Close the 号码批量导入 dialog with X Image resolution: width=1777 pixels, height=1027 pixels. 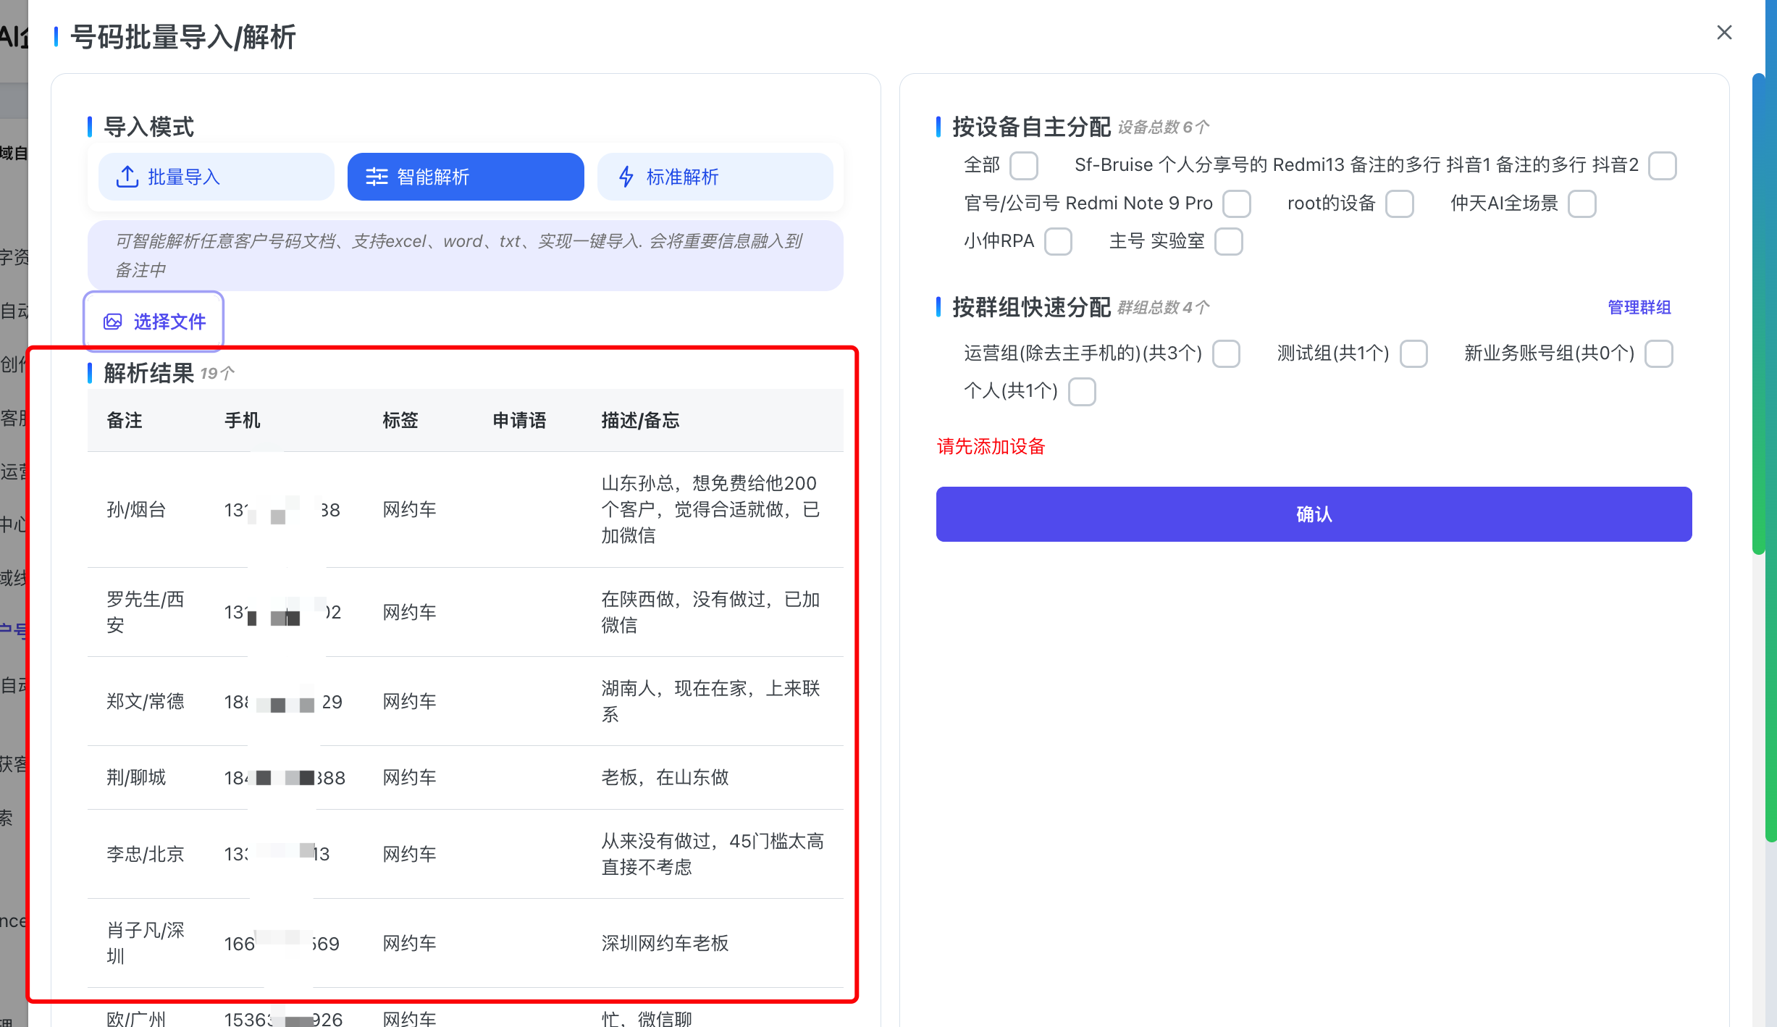[x=1724, y=33]
